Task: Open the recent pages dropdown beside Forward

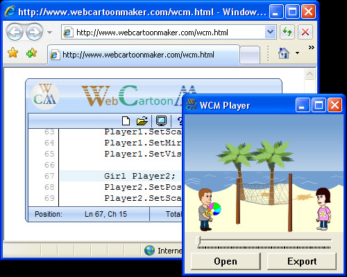Action: pos(49,33)
